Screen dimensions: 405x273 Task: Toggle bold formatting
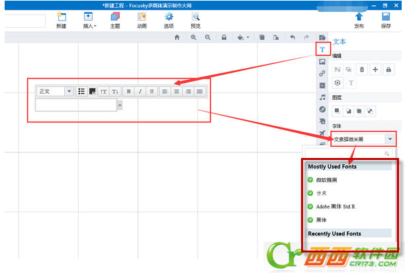pos(128,92)
